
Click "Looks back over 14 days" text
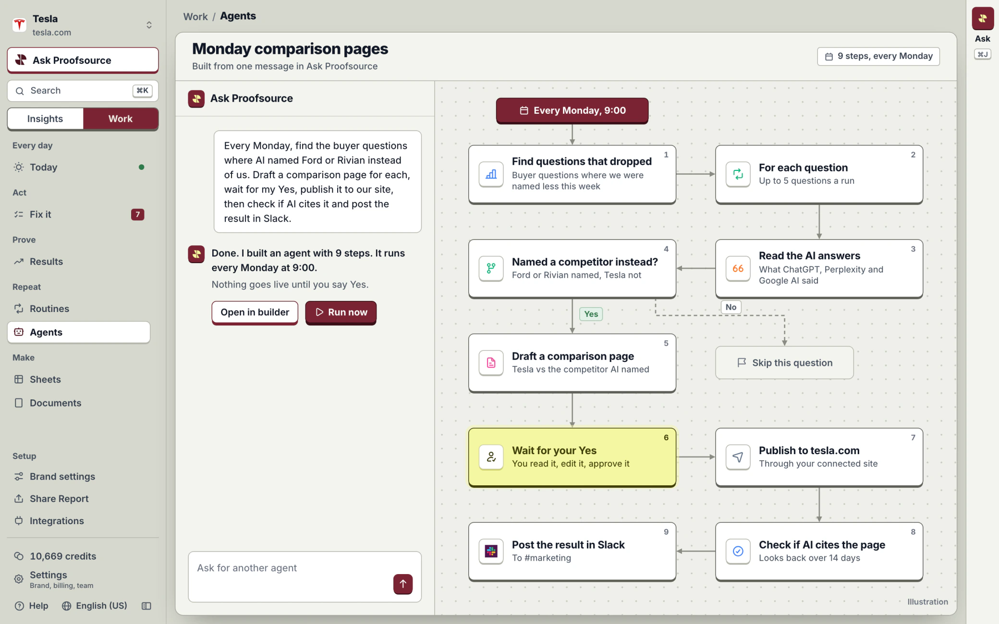(809, 558)
